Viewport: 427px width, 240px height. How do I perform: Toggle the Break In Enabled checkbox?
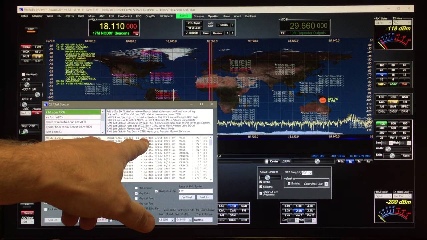click(x=289, y=183)
